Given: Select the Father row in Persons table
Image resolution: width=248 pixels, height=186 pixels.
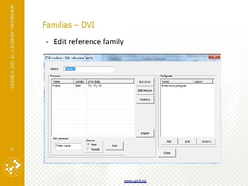Looking at the screenshot, I should [x=93, y=86].
